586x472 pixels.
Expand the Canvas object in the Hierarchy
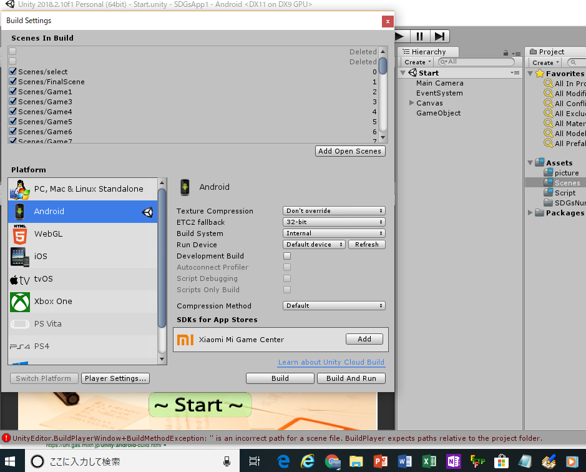[x=410, y=103]
